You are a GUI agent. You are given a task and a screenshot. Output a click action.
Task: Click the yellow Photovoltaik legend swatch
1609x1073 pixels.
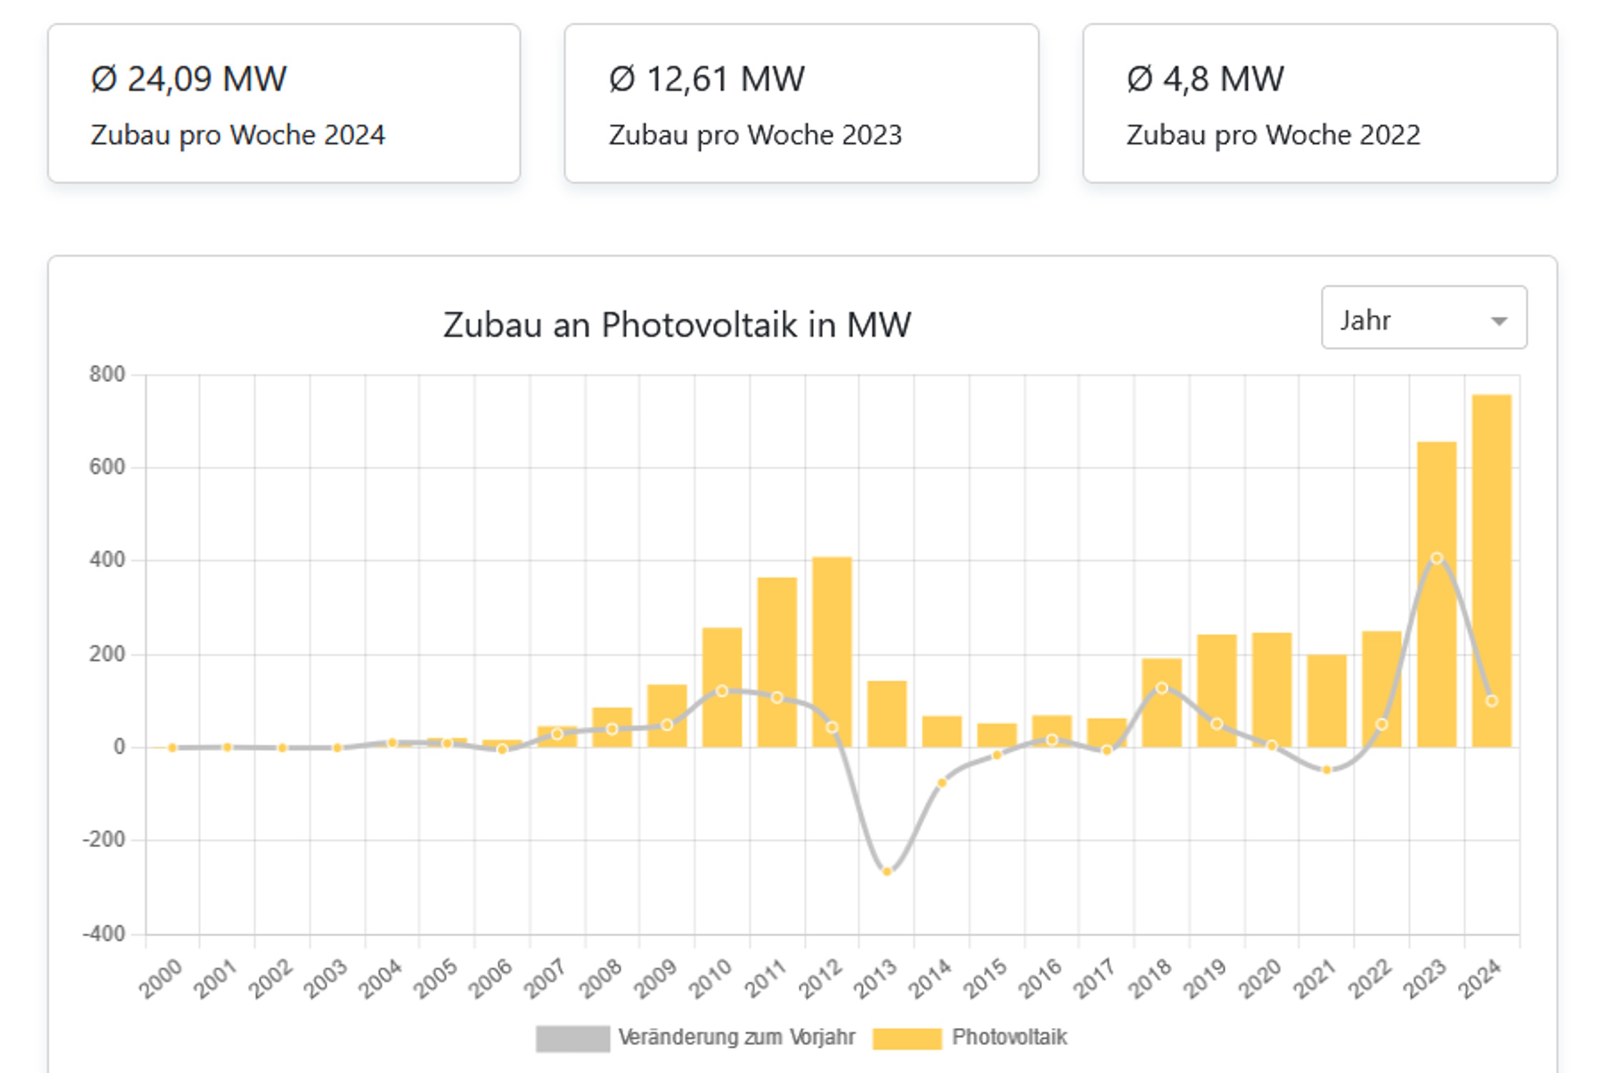[907, 1039]
